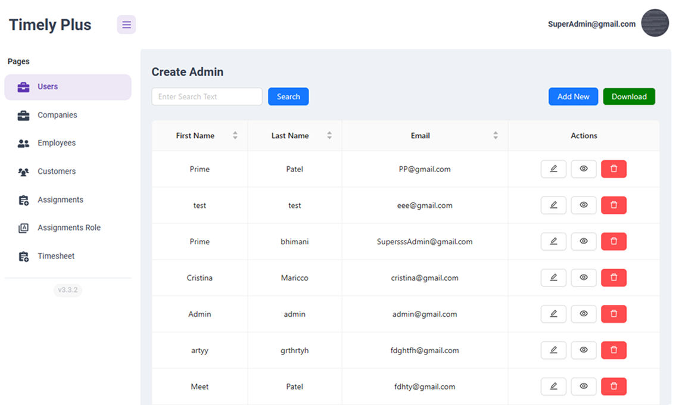Sort the Email column with its sort arrows
The height and width of the screenshot is (405, 679).
click(x=496, y=135)
